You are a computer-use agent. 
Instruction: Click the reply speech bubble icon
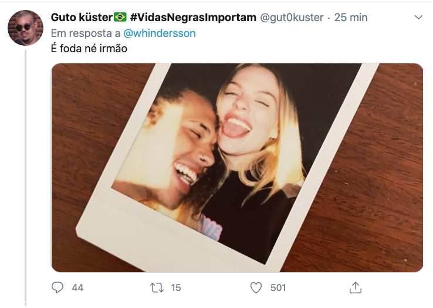[57, 287]
